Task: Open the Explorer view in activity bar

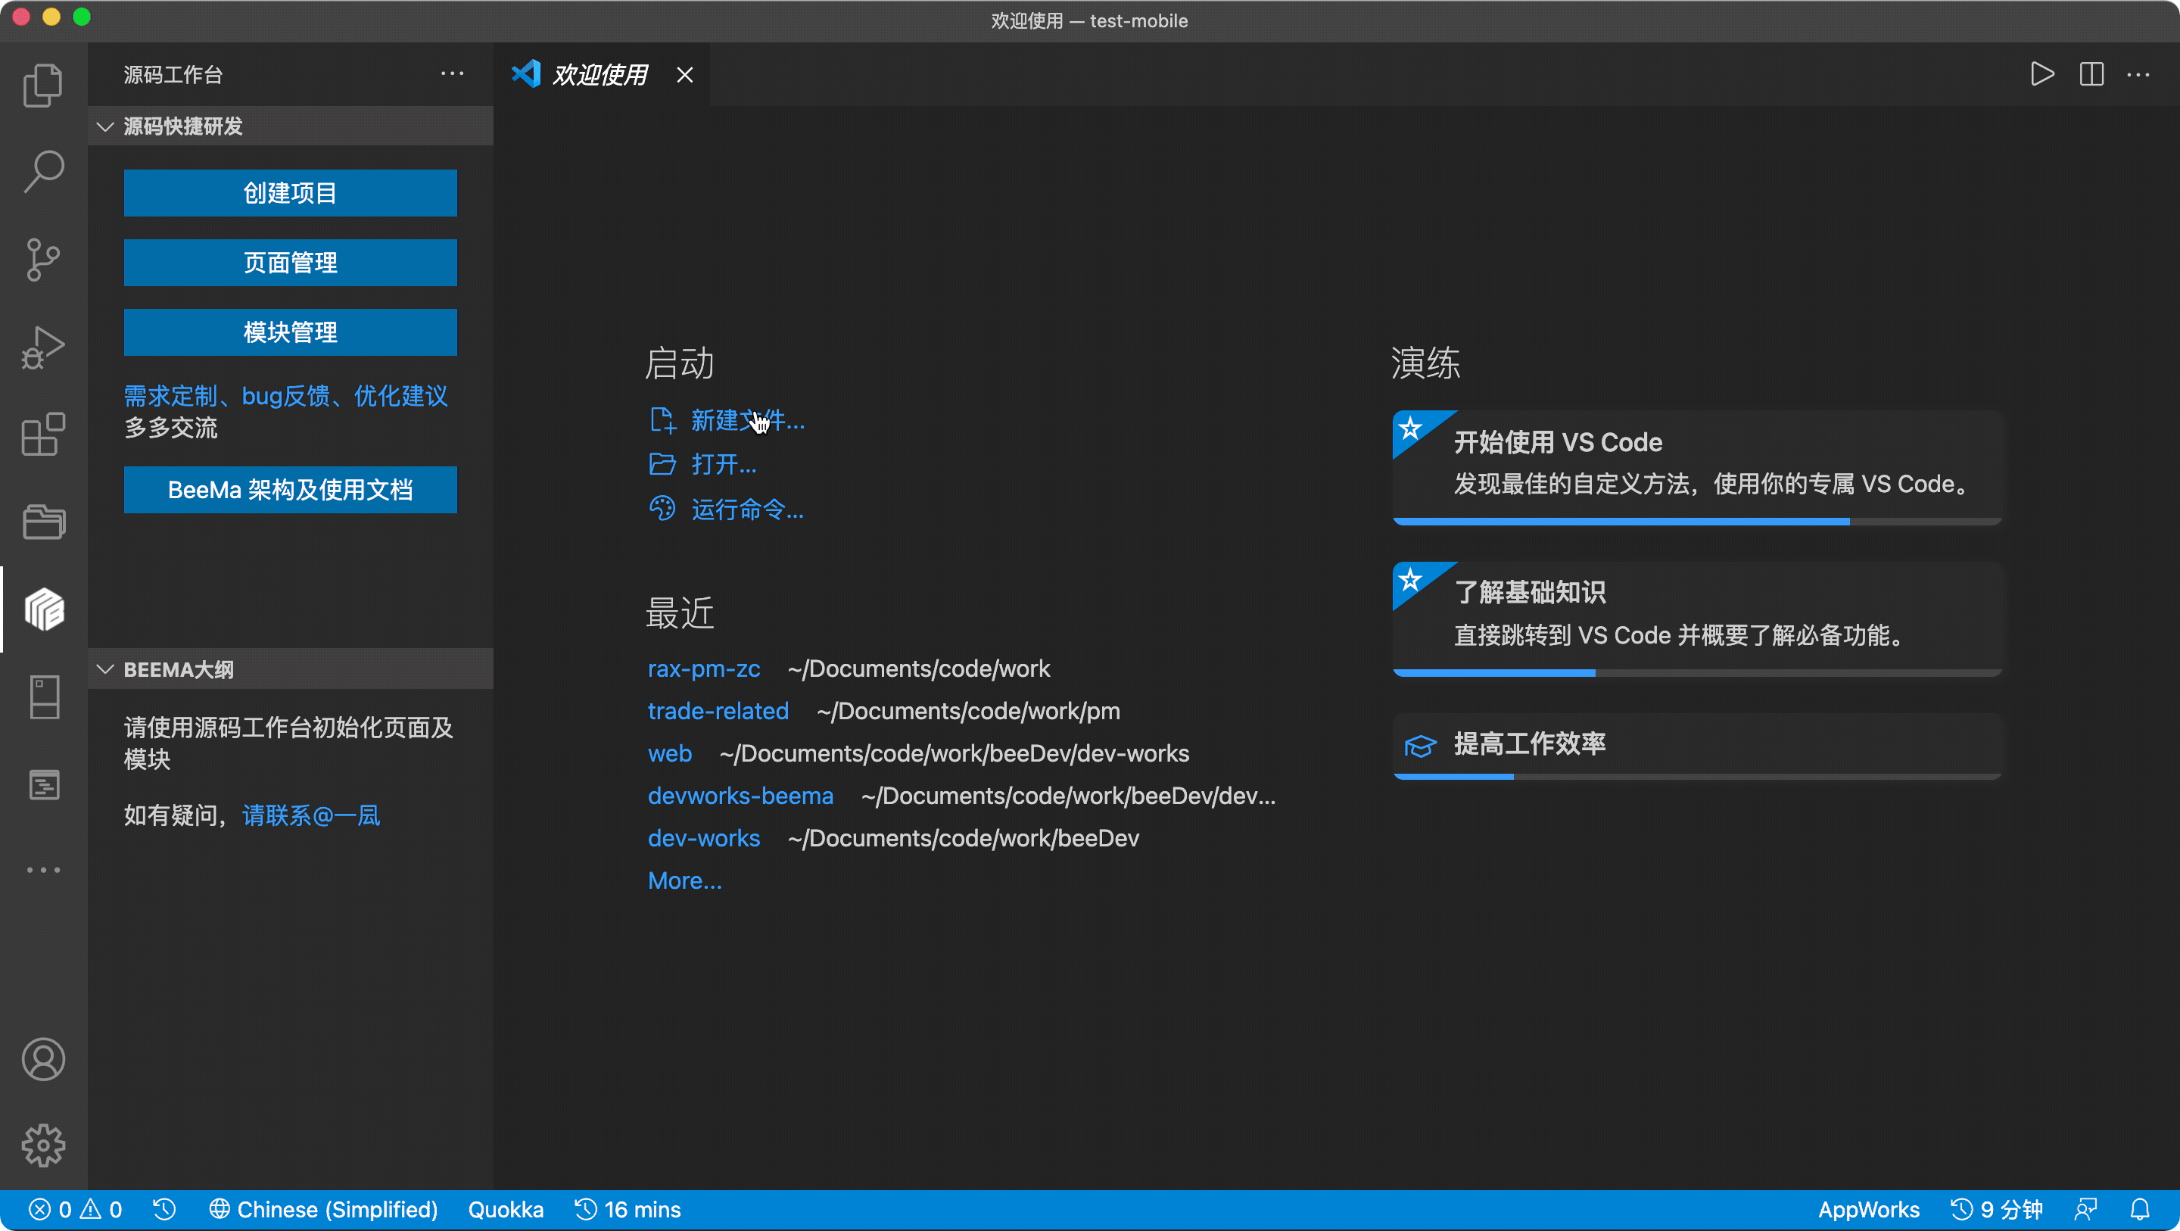Action: coord(43,85)
